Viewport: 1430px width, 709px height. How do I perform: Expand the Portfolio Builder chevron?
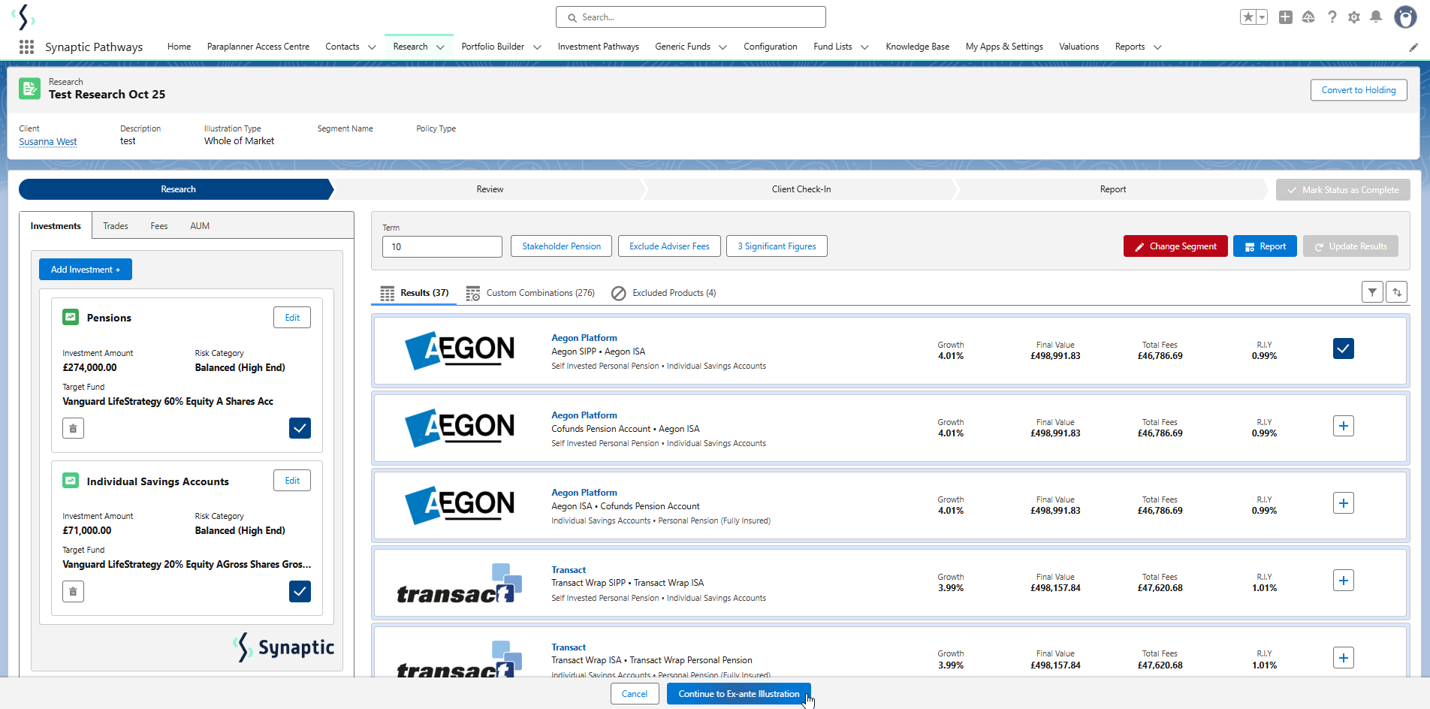coord(537,47)
